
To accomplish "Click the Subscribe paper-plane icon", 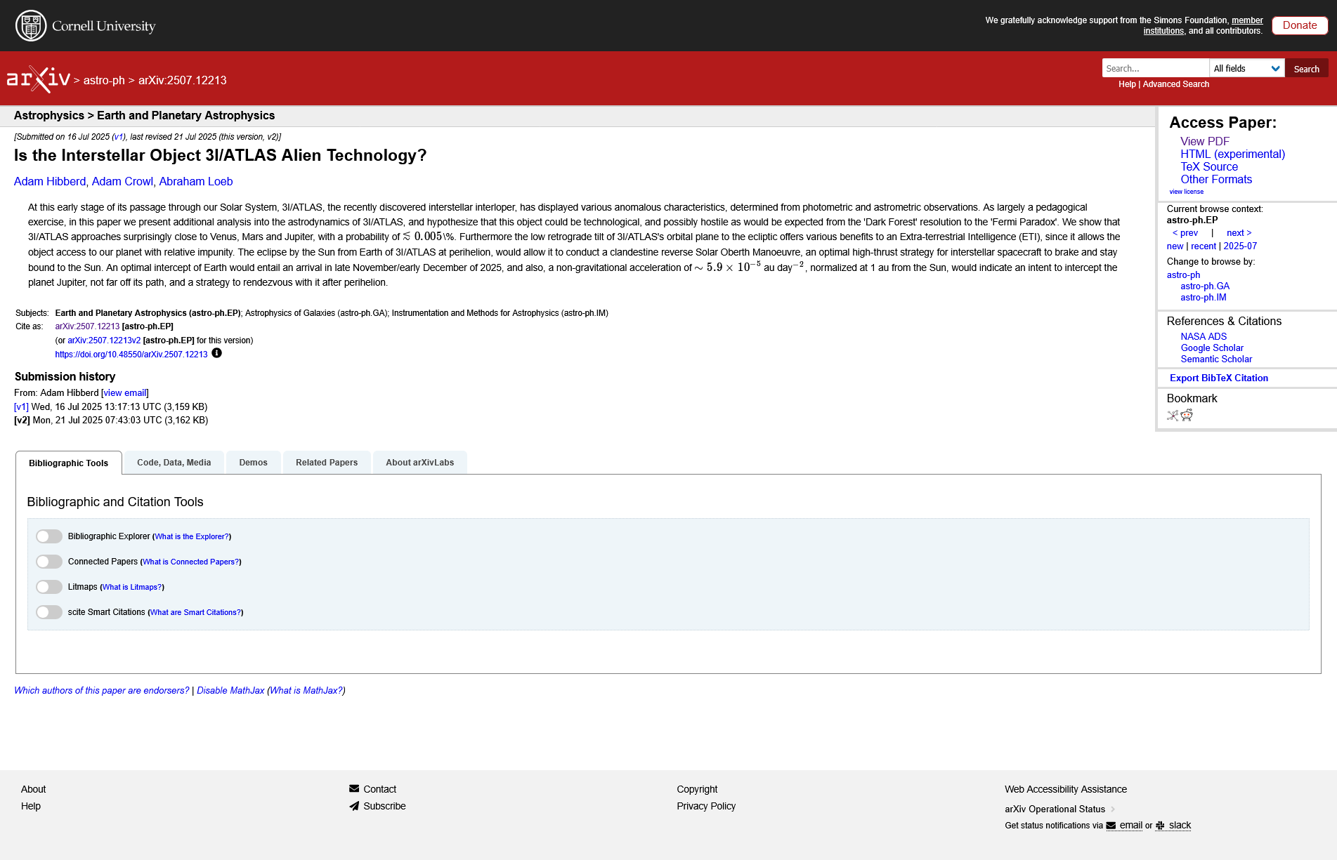I will tap(354, 805).
